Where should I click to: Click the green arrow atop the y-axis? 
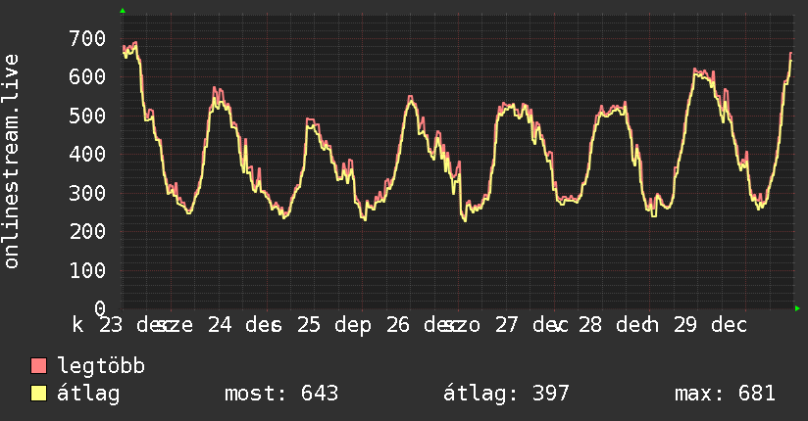pos(123,11)
